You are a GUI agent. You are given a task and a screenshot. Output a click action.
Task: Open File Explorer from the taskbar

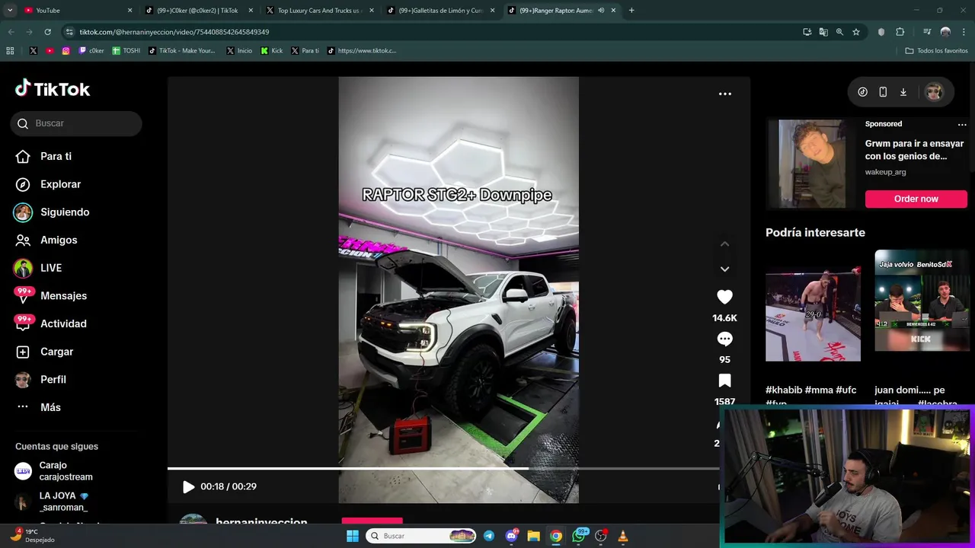[534, 536]
